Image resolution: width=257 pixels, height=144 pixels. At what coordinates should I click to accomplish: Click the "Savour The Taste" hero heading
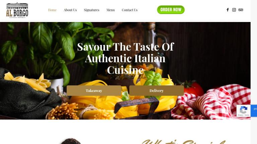coord(125,58)
